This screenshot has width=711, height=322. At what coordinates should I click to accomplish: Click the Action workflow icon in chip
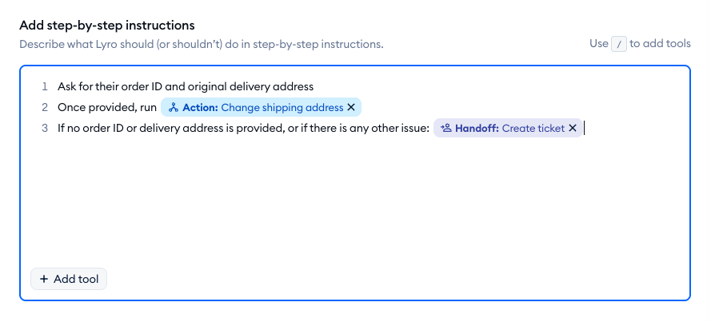click(174, 107)
